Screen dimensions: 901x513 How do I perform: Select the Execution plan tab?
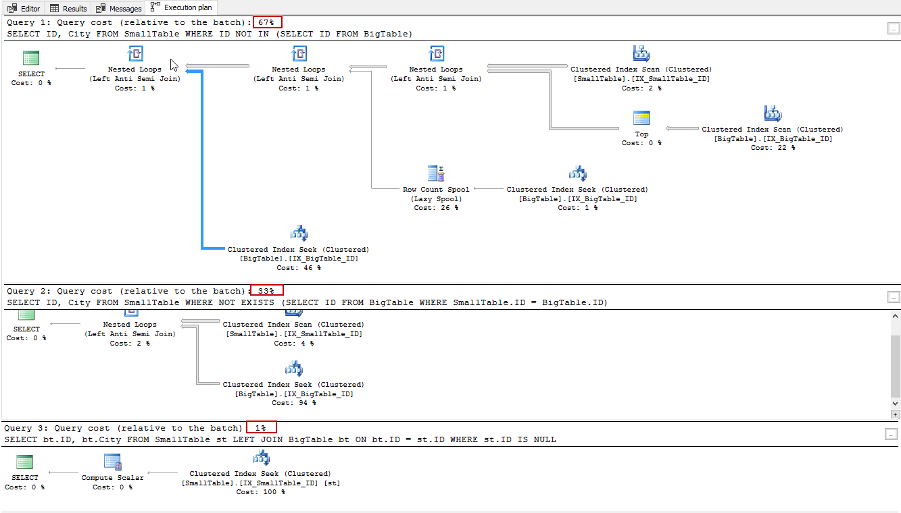click(181, 7)
